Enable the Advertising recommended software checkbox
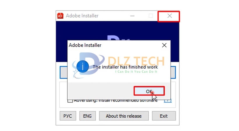Viewport: 239px width, 131px height. 70,101
